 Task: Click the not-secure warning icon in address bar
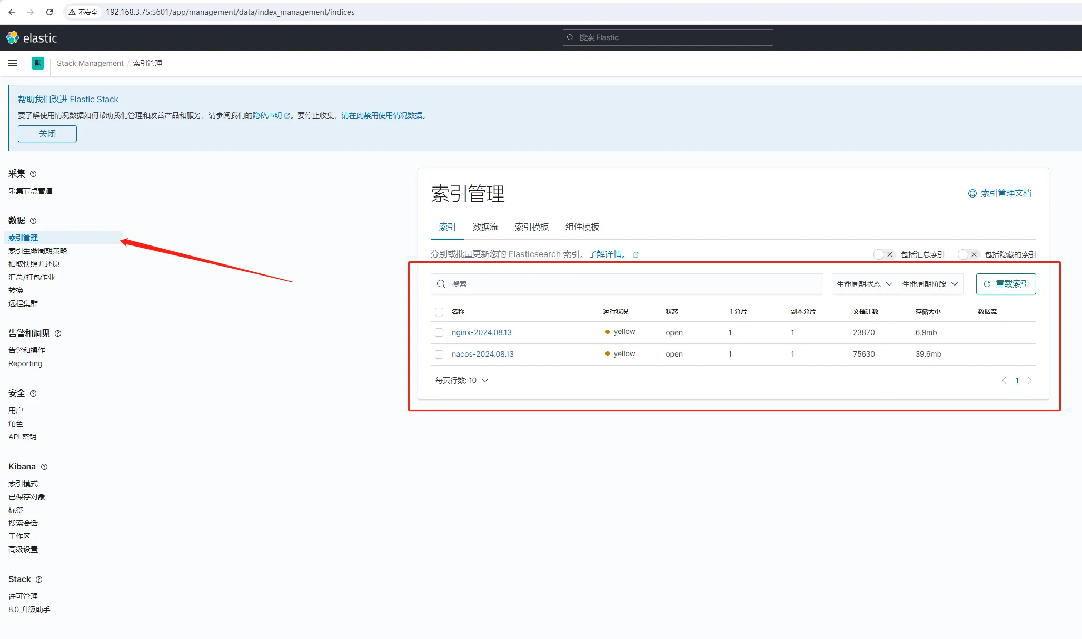72,12
